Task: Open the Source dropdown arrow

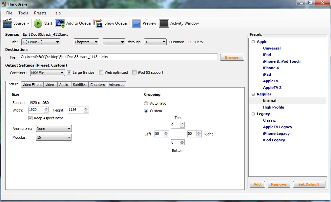Action: (x=28, y=23)
